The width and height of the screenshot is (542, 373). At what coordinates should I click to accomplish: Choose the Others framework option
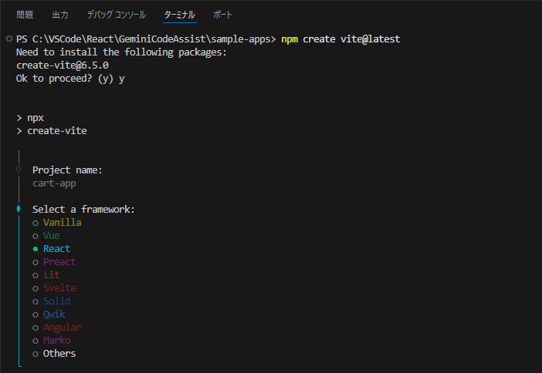pos(54,354)
